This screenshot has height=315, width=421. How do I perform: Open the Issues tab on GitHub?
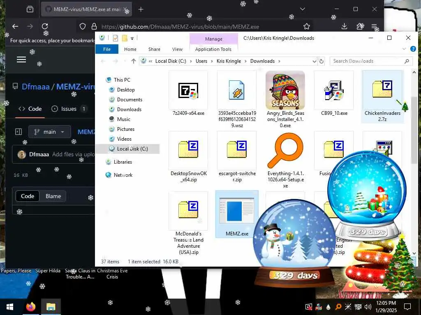[69, 109]
